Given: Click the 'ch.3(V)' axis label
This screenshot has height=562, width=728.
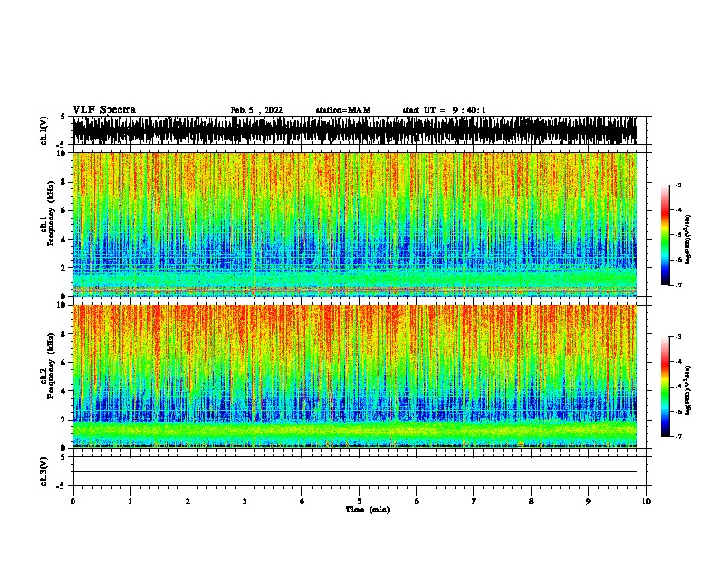Looking at the screenshot, I should tap(43, 471).
